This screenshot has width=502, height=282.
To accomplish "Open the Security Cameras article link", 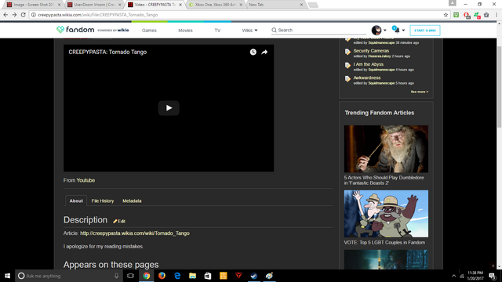I will (371, 51).
